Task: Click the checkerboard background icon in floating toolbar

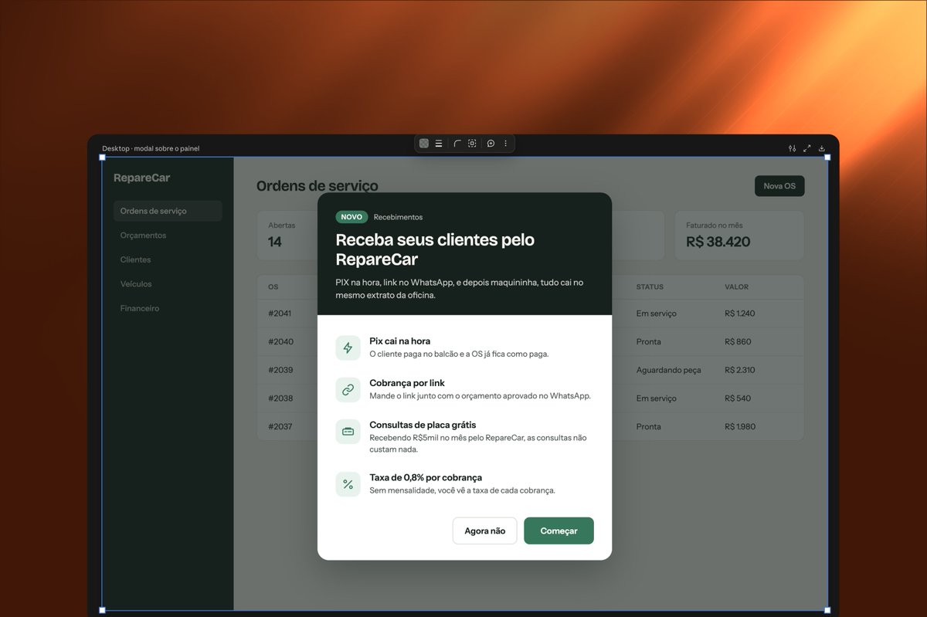Action: pyautogui.click(x=424, y=144)
